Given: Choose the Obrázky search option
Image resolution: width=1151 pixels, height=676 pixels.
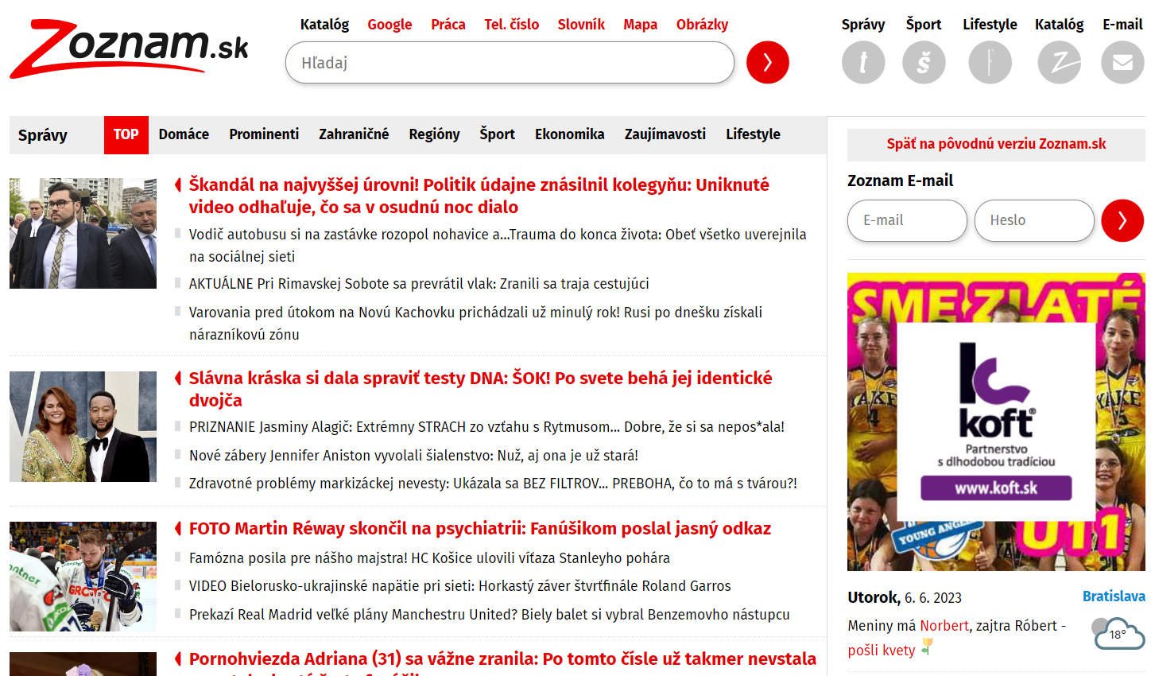Looking at the screenshot, I should tap(702, 25).
